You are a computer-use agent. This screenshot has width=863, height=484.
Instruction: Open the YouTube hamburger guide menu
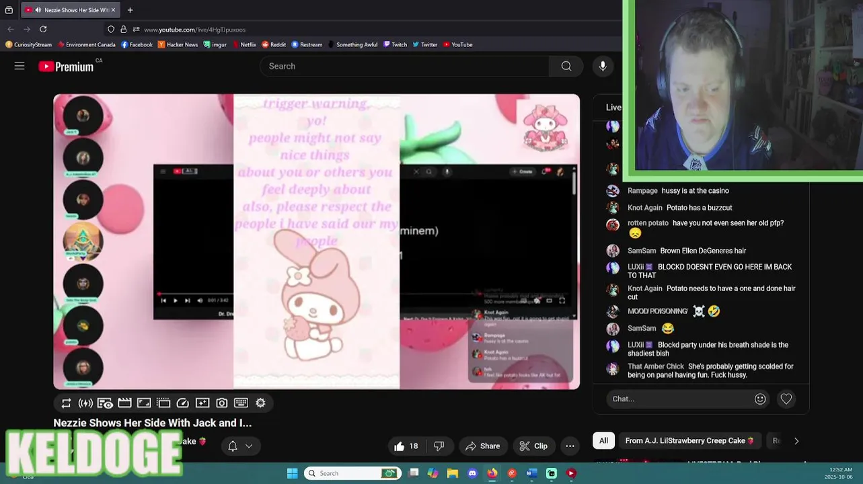point(20,66)
